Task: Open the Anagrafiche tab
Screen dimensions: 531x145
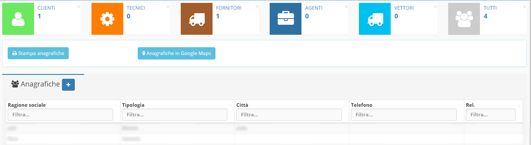Action: (40, 84)
